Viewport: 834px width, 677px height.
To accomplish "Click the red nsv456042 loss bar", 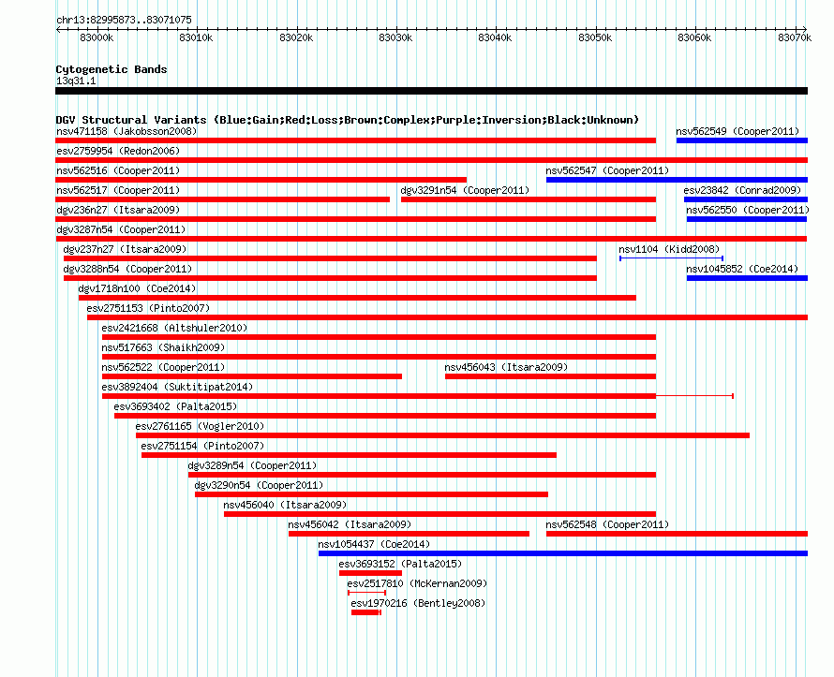I will pyautogui.click(x=409, y=534).
